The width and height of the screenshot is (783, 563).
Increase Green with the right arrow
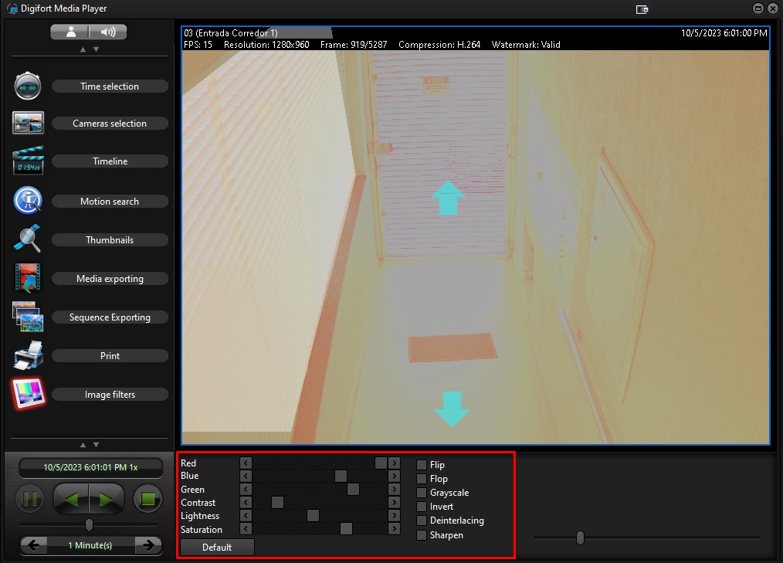pos(394,489)
